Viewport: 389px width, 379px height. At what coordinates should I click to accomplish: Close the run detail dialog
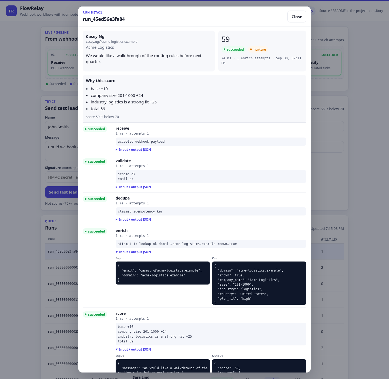pos(297,17)
